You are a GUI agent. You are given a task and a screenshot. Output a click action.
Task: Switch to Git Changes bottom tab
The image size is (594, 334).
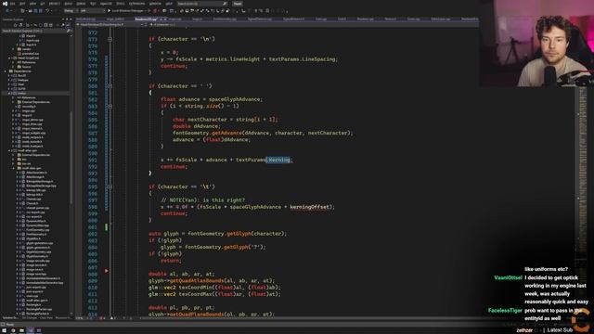30,318
